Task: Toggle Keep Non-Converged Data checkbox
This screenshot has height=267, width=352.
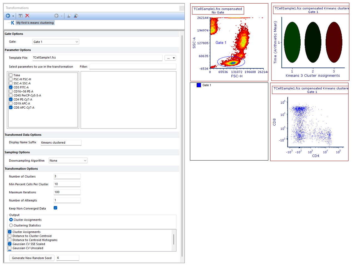Action: coord(55,208)
